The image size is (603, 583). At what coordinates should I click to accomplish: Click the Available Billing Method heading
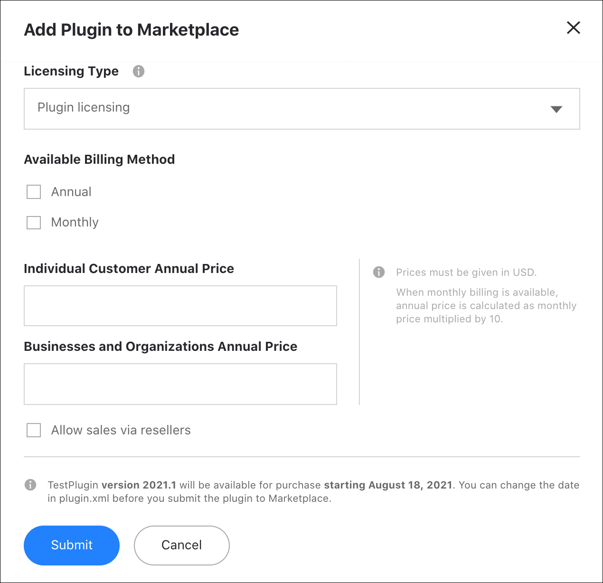99,160
